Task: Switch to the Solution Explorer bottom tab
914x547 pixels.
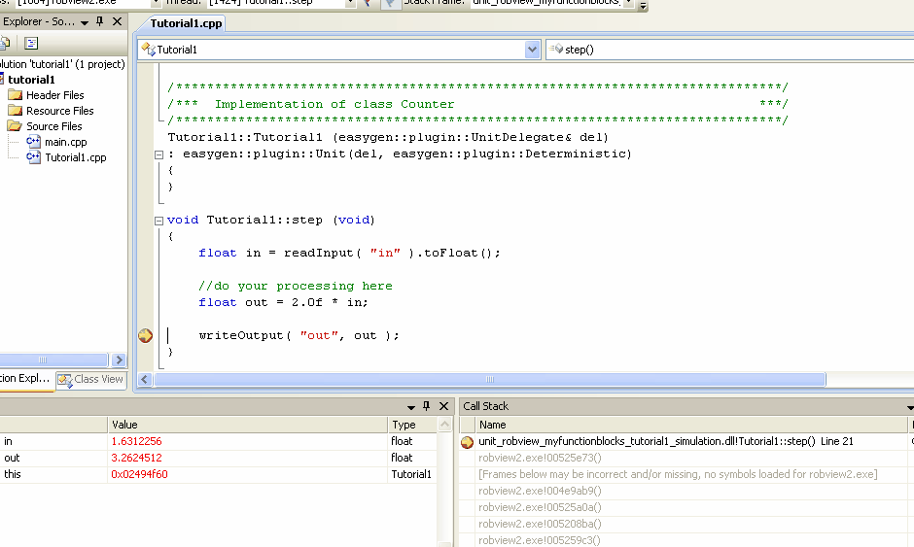Action: tap(25, 379)
